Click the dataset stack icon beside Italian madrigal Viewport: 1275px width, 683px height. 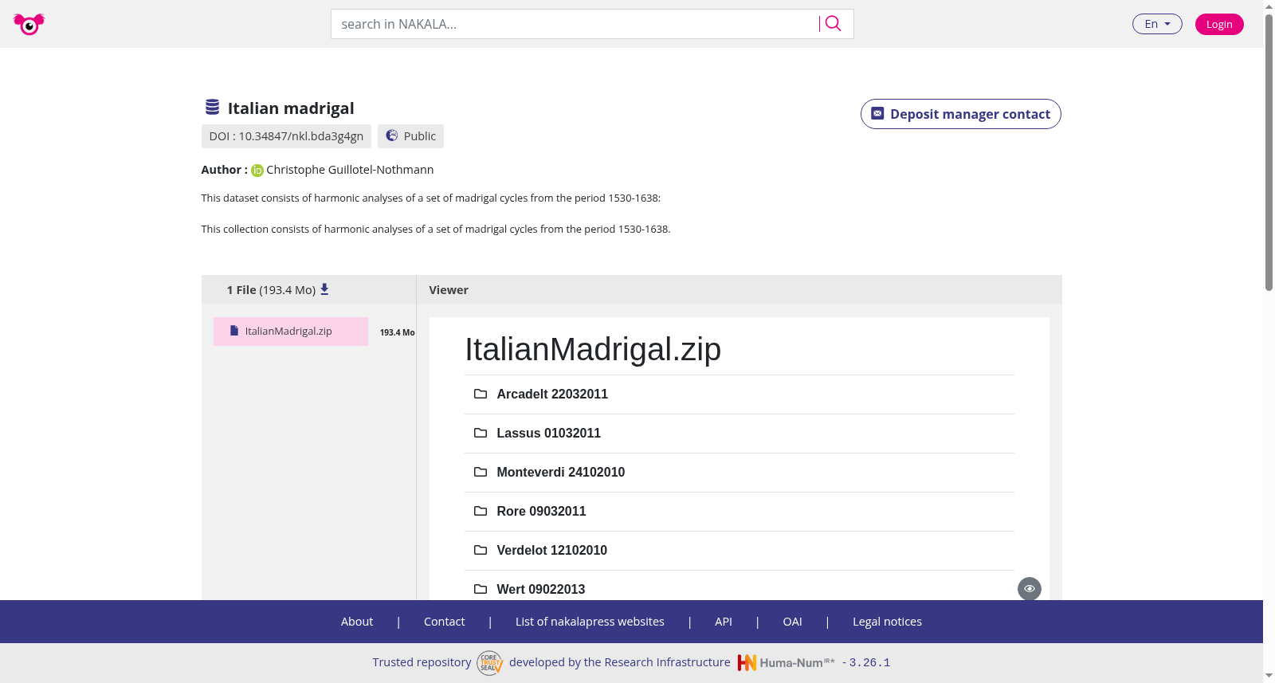tap(212, 107)
